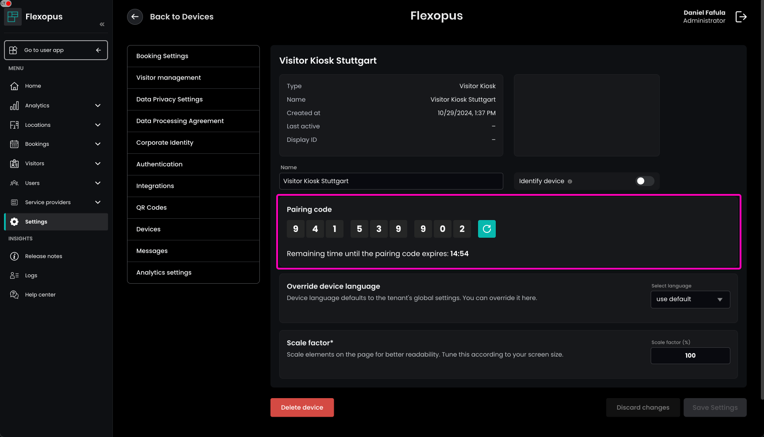Click the back arrow to Devices
This screenshot has height=437, width=764.
tap(135, 17)
